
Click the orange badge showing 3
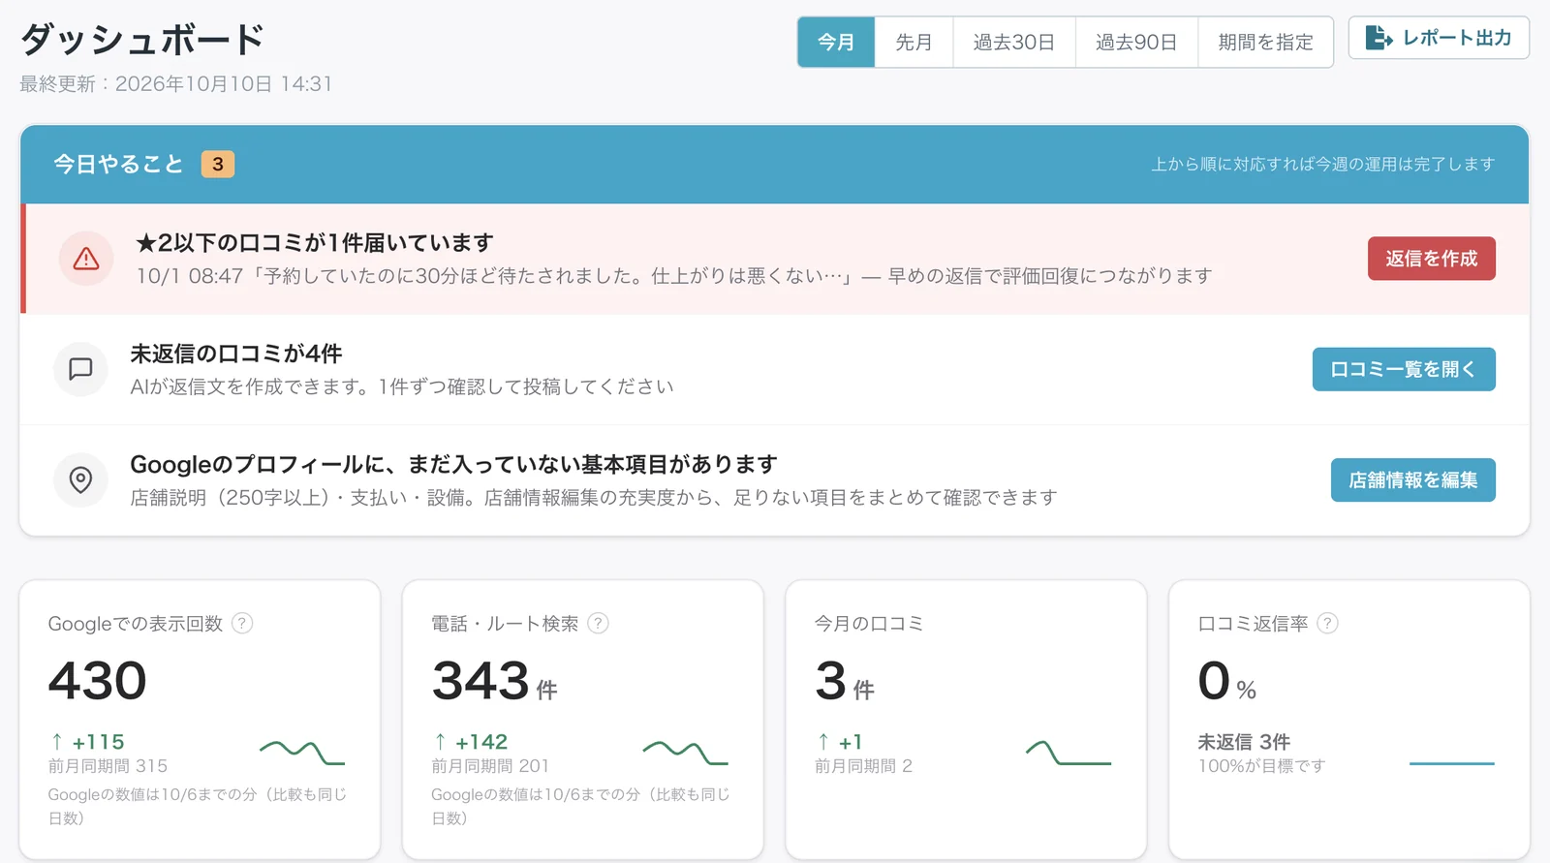[218, 164]
